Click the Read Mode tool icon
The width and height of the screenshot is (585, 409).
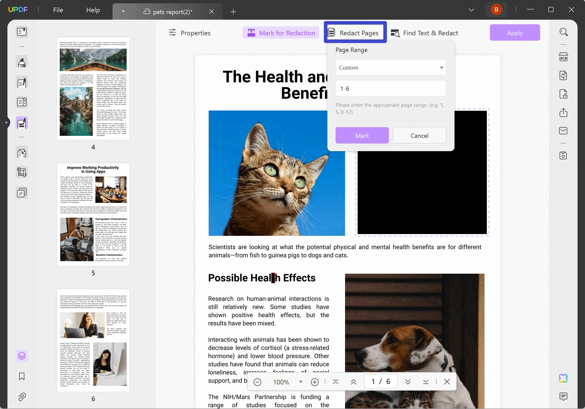click(x=21, y=31)
